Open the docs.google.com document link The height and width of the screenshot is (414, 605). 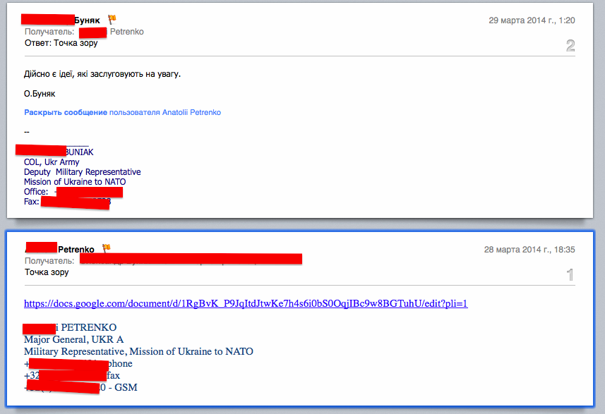[x=246, y=303]
